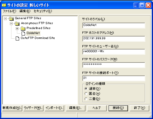
Task: Click the サイトのラベル field containing CsideNet
Action: 114,25
